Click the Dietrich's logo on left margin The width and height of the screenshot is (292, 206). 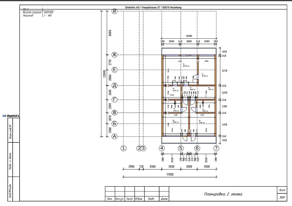click(x=11, y=116)
